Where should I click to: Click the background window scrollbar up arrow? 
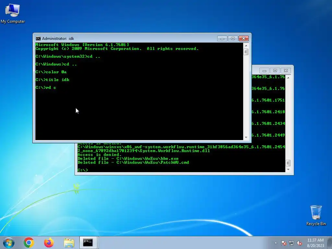click(x=288, y=78)
